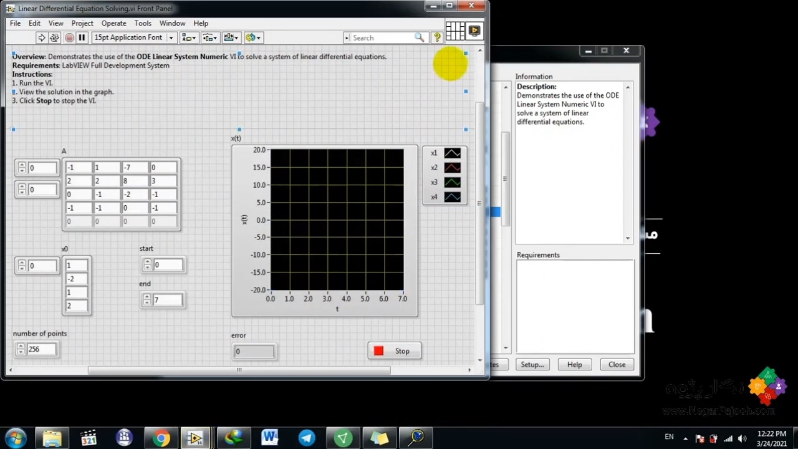Click the Pause toolbar icon
Screen dimensions: 798x449
[82, 37]
